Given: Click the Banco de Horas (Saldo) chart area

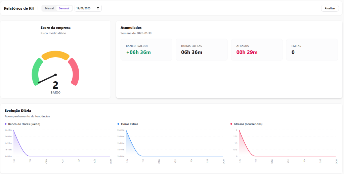Looking at the screenshot, I should (x=62, y=144).
